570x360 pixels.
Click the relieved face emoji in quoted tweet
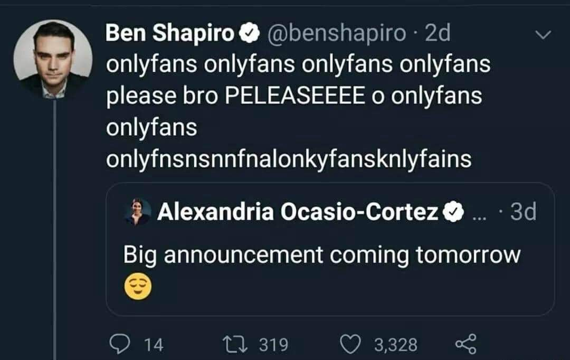[x=137, y=287]
